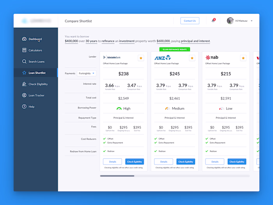Viewport: 273px width, 205px height.
Task: Click the horizontal scrollbar thumb below cards
Action: click(117, 176)
